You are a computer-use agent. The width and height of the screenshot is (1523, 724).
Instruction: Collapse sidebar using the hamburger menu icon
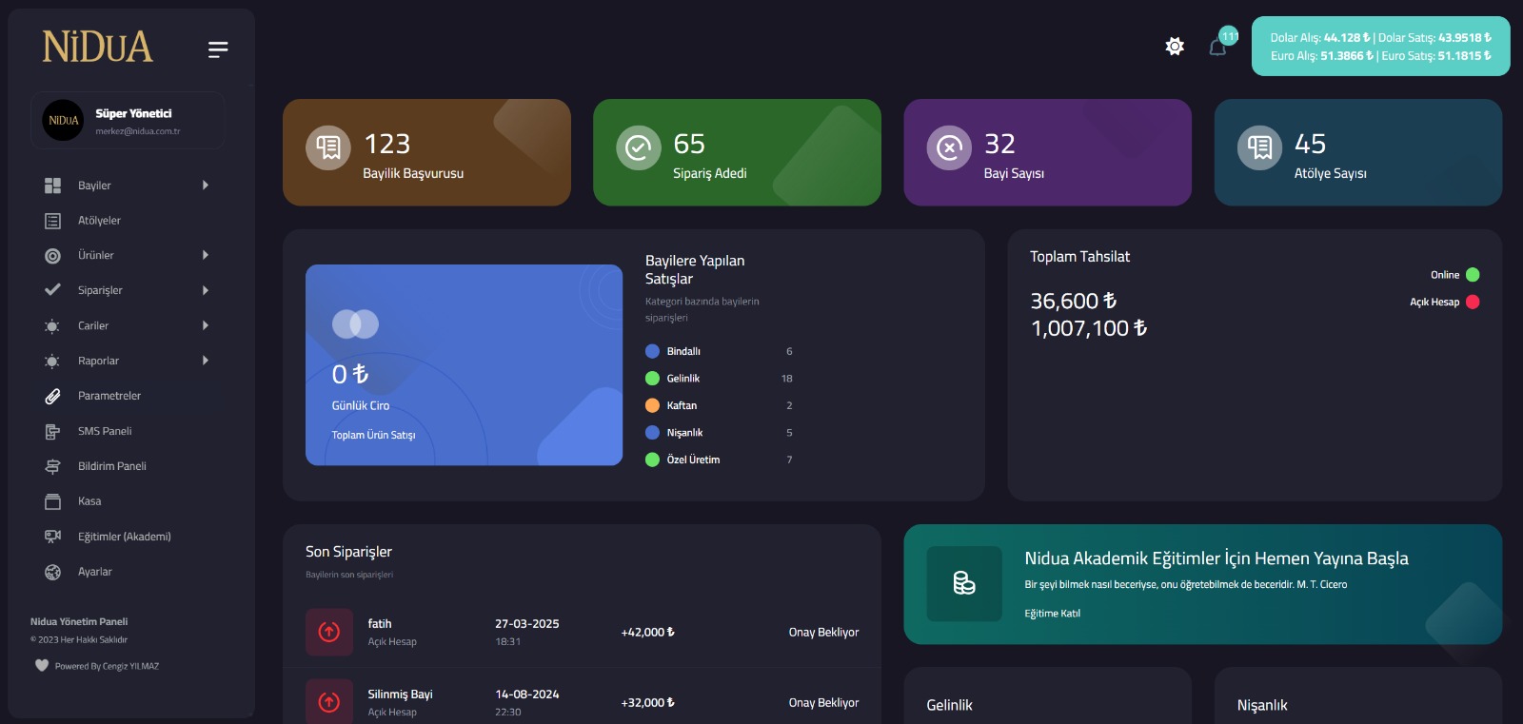click(218, 49)
